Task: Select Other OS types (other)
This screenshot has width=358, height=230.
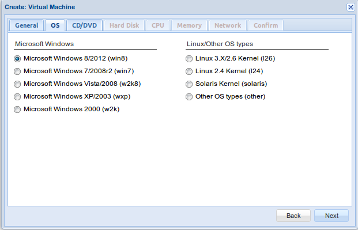Action: coord(189,97)
